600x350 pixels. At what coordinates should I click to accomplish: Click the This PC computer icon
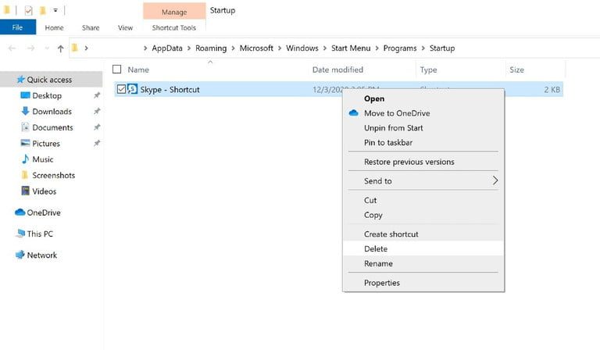20,234
